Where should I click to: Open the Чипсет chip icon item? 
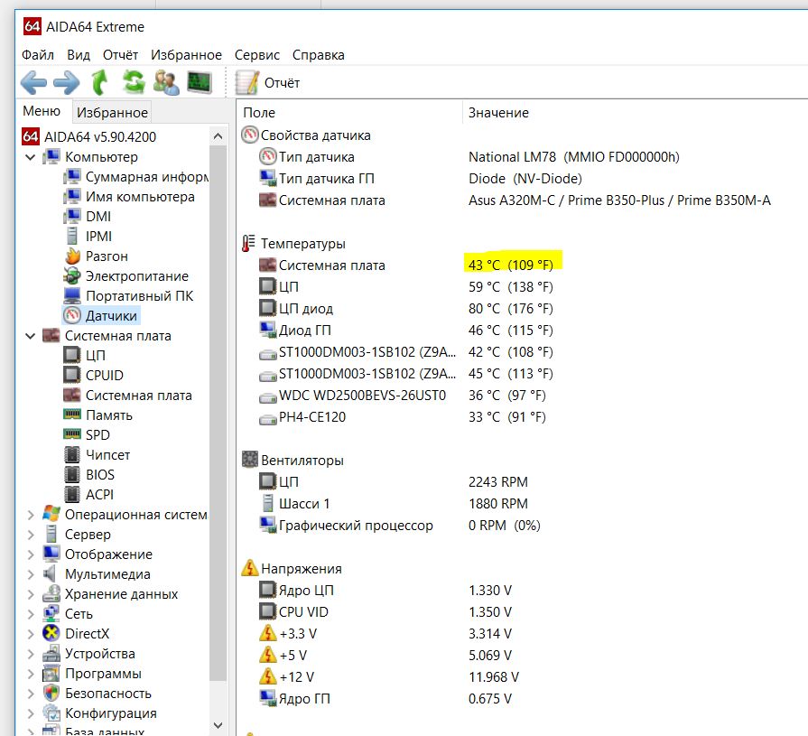point(97,454)
